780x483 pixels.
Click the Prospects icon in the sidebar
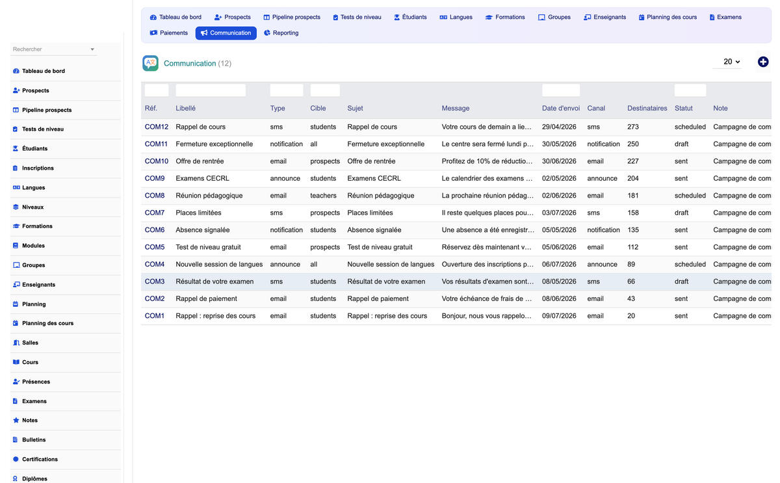(x=16, y=90)
